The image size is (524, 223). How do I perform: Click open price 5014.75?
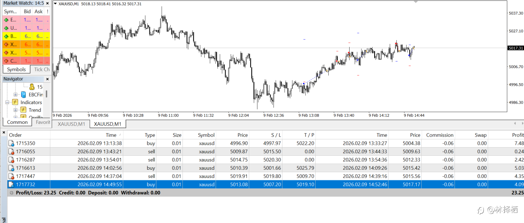pos(239,160)
